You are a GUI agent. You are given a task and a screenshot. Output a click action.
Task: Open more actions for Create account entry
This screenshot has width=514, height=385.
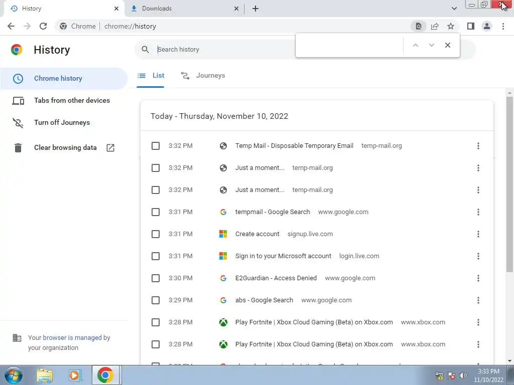pyautogui.click(x=478, y=234)
